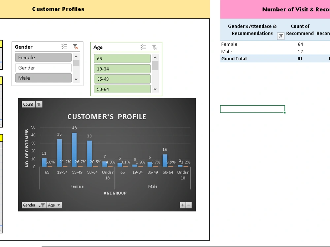Image resolution: width=330 pixels, height=247 pixels.
Task: Click the Female category label on chart axis
Action: [77, 186]
